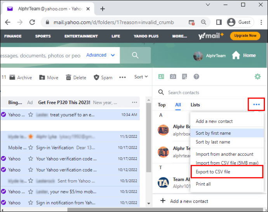Open a new browser tab
The width and height of the screenshot is (268, 212).
(103, 9)
